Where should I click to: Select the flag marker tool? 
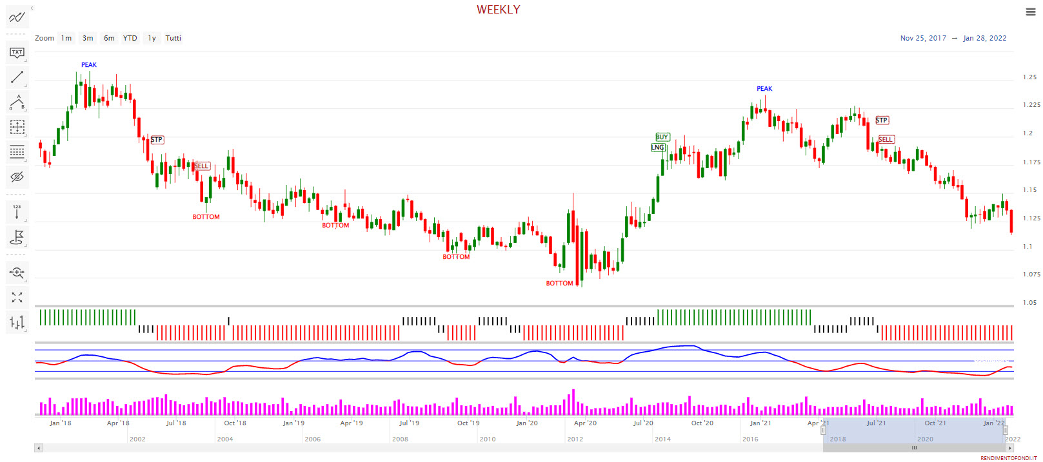pos(17,237)
